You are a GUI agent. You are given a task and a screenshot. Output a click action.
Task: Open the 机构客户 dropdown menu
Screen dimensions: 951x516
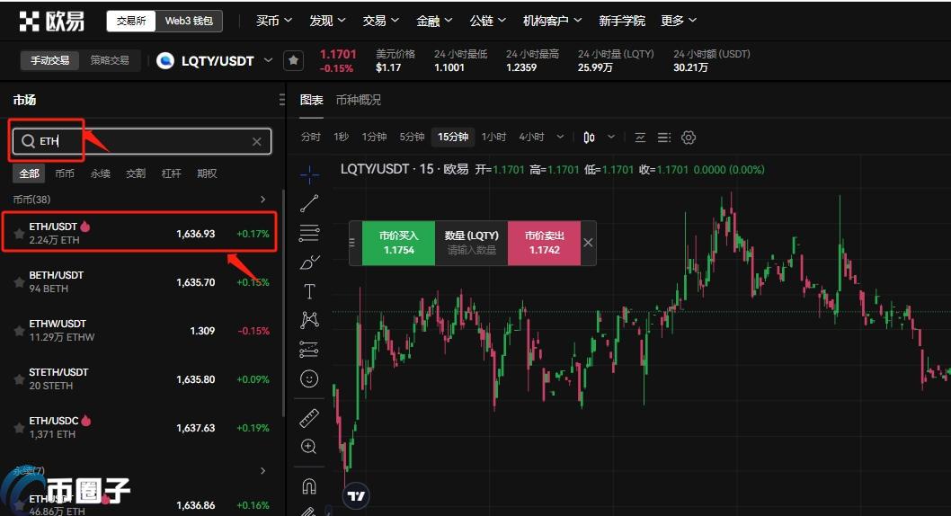552,22
